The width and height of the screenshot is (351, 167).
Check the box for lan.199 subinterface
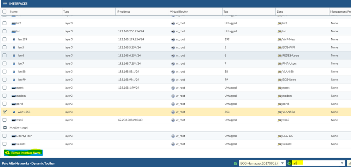point(5,39)
